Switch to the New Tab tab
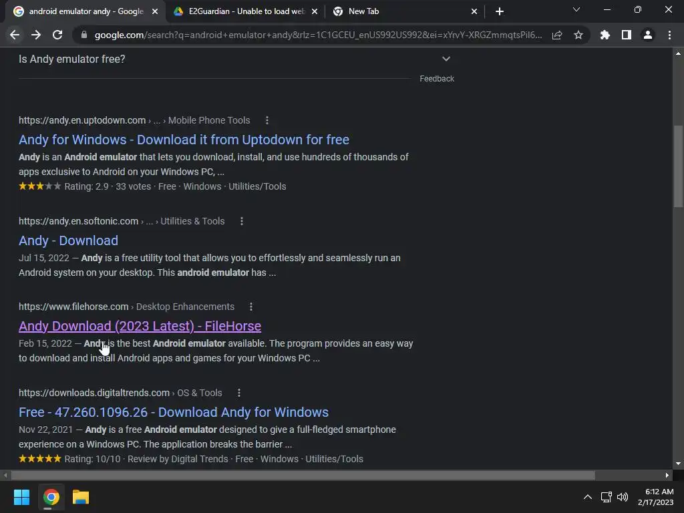 point(405,11)
